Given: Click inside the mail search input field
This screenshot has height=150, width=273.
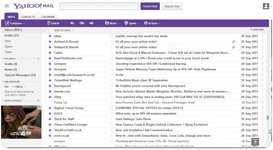Looking at the screenshot, I should [x=99, y=6].
